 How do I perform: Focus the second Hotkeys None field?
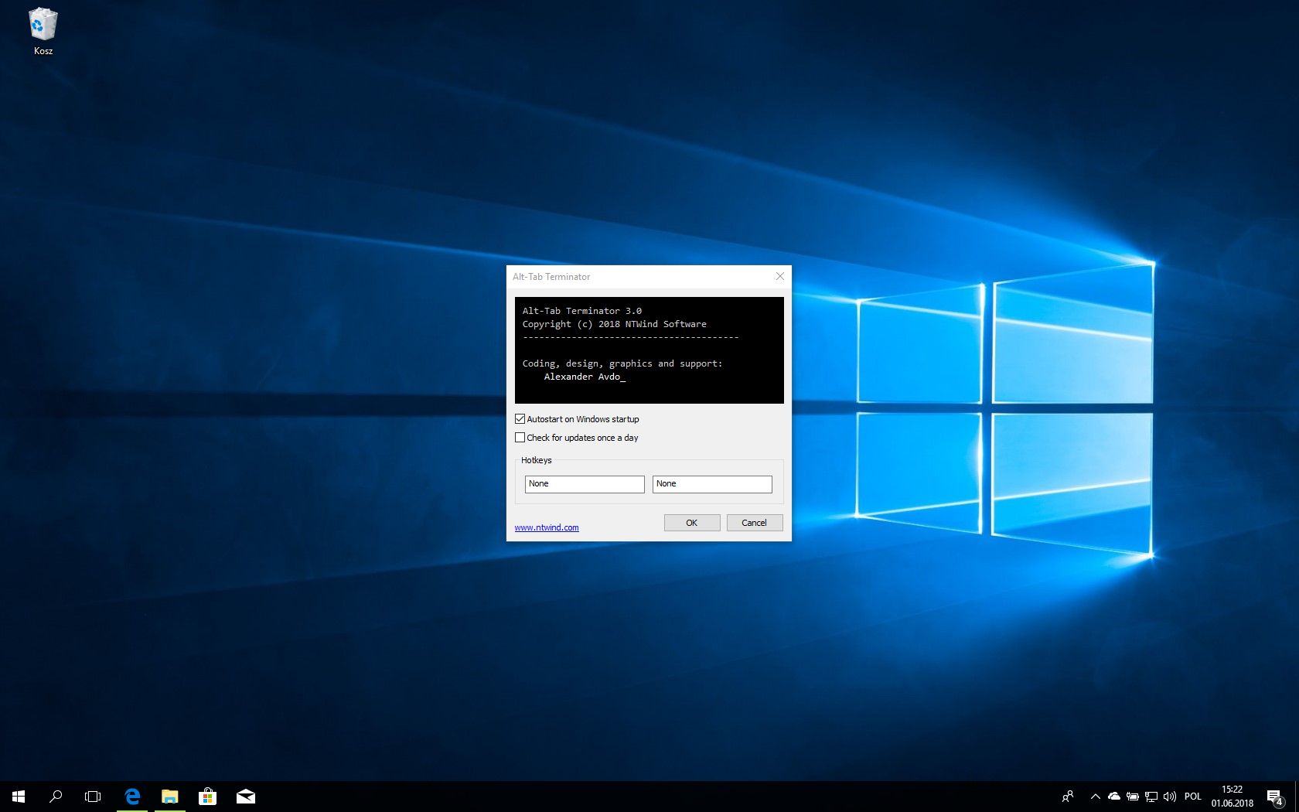coord(712,484)
